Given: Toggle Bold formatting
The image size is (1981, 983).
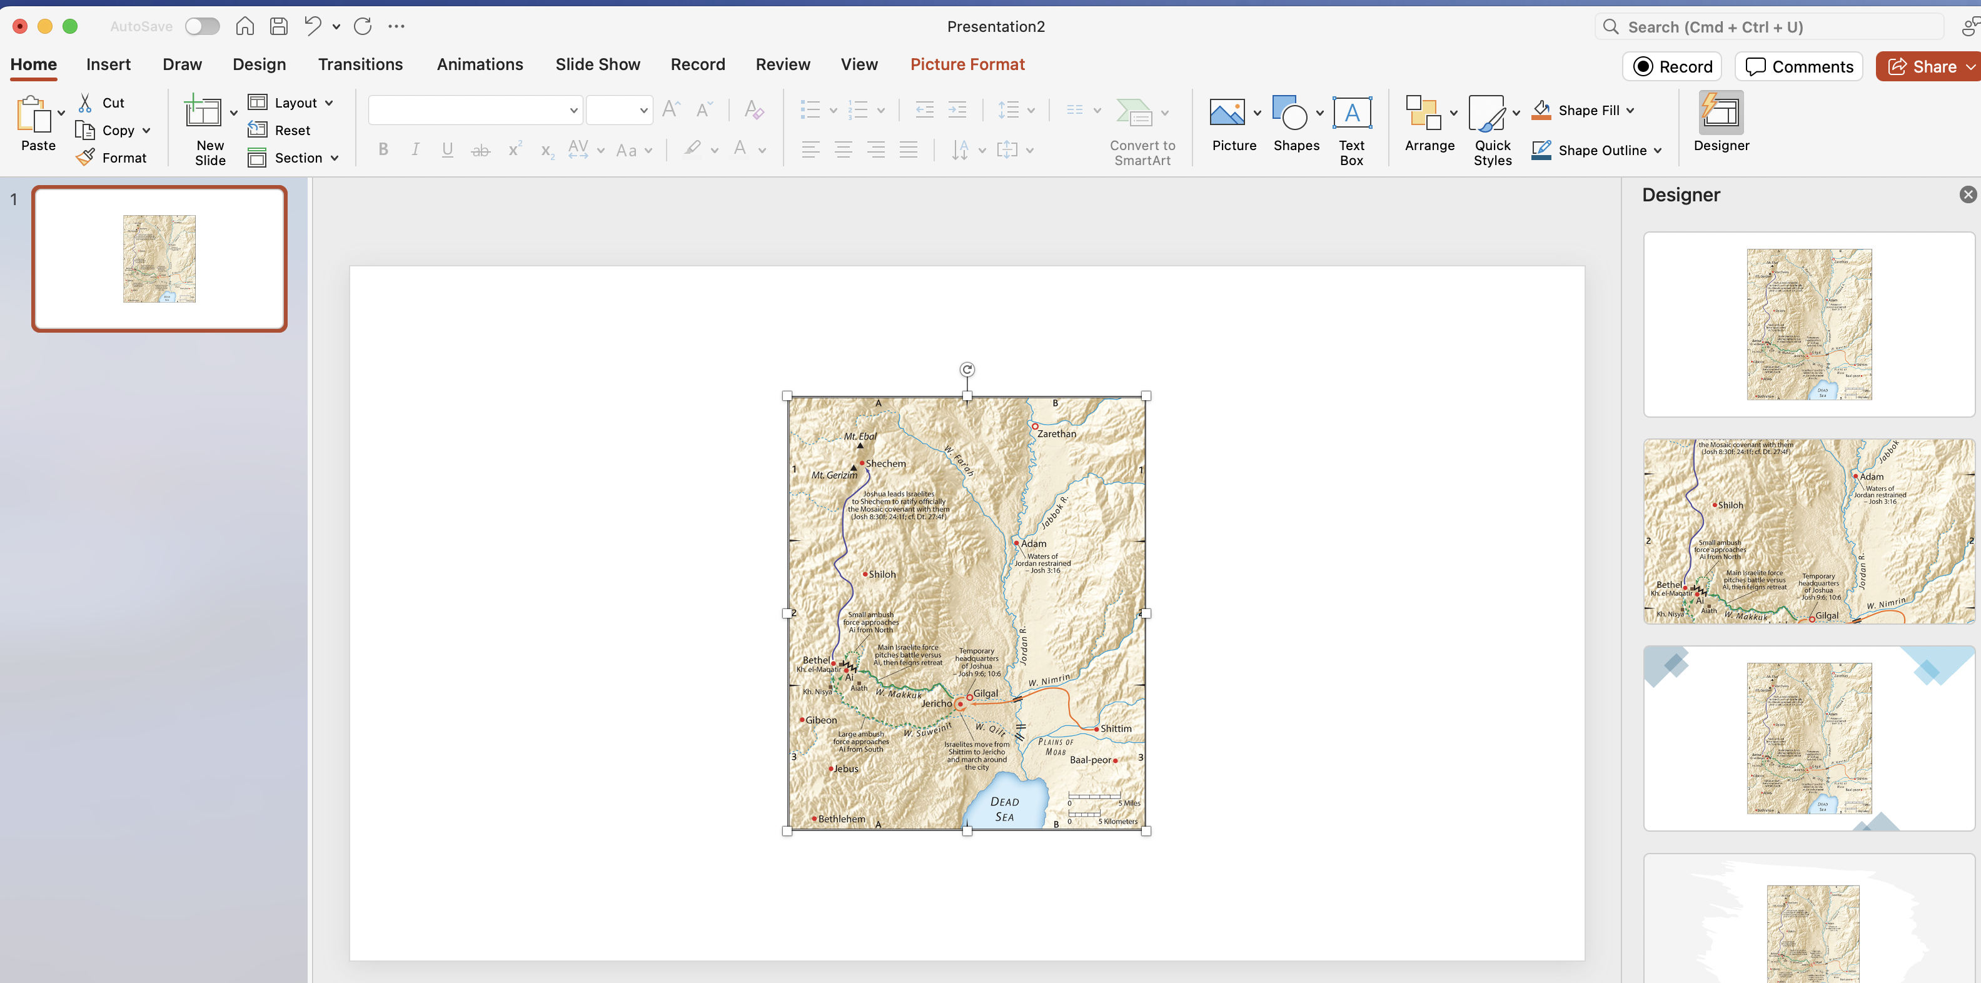Looking at the screenshot, I should pos(383,149).
